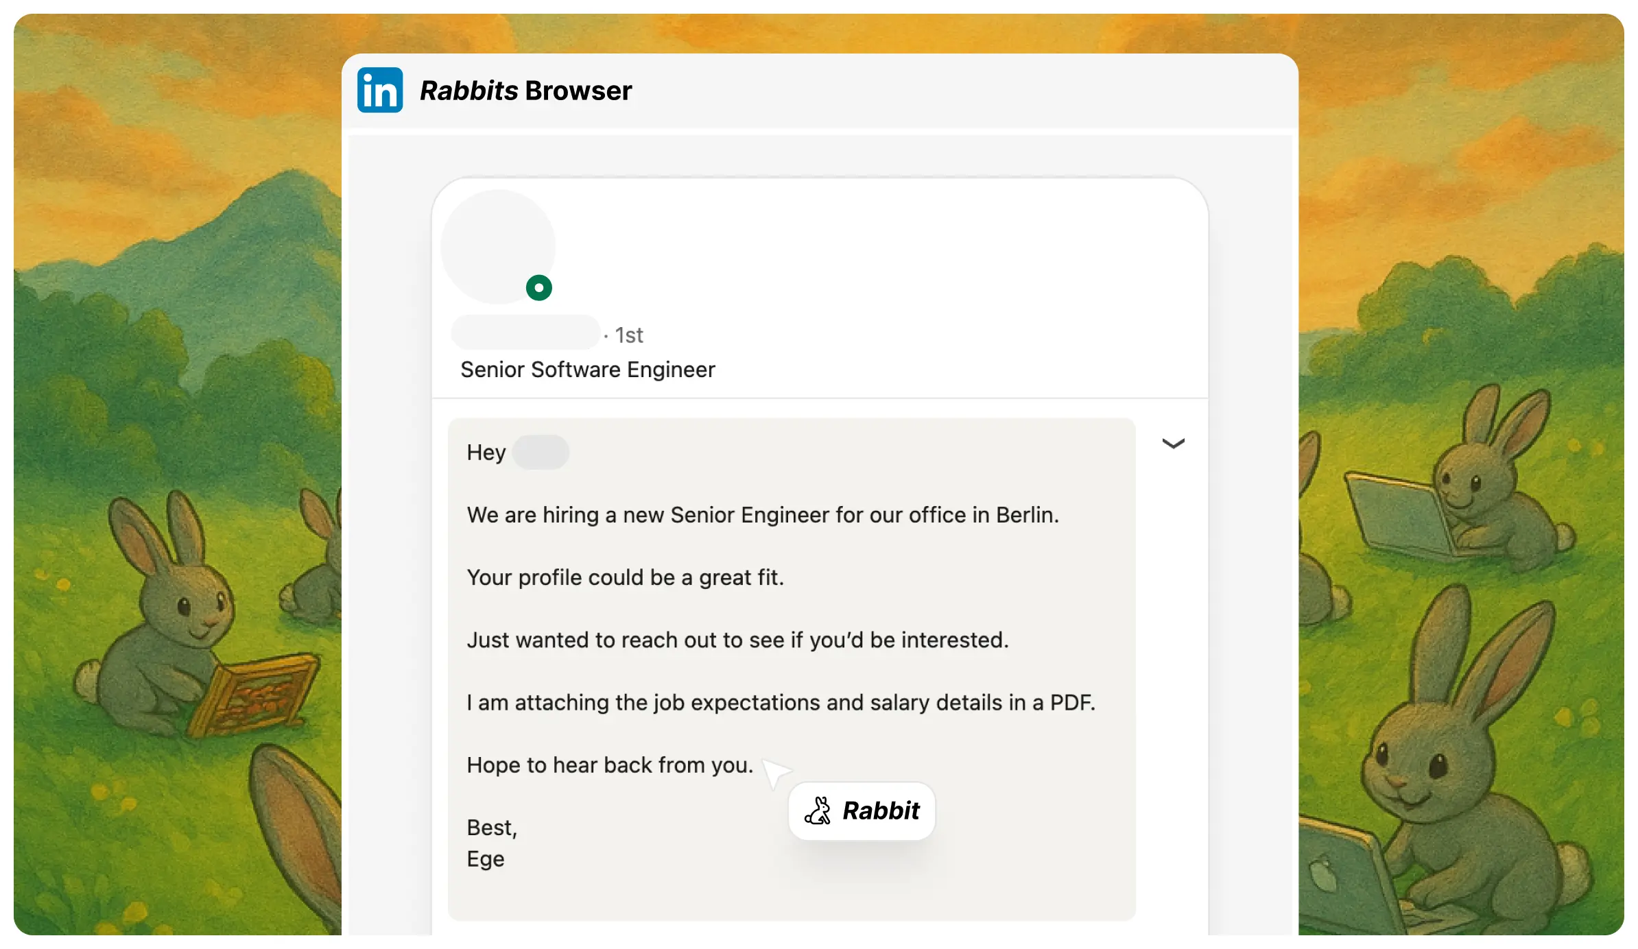Screen dimensions: 1638x949
Task: Click the blurred sender name placeholder
Action: [525, 333]
